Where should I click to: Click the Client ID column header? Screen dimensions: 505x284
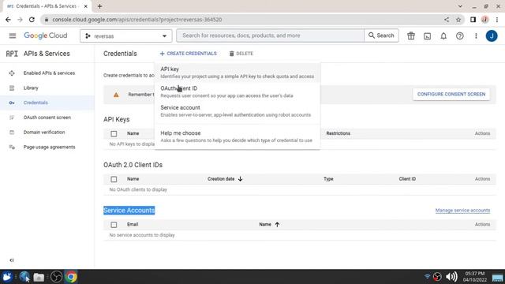pos(407,179)
